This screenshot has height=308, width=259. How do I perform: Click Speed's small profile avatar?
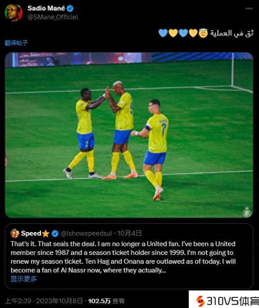[x=15, y=233]
